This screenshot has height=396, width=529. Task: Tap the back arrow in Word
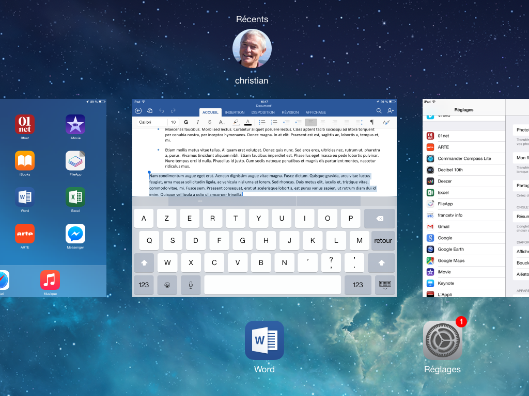(x=138, y=111)
